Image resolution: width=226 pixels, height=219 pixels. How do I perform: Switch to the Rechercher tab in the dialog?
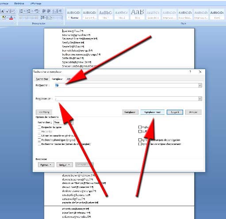(x=42, y=79)
